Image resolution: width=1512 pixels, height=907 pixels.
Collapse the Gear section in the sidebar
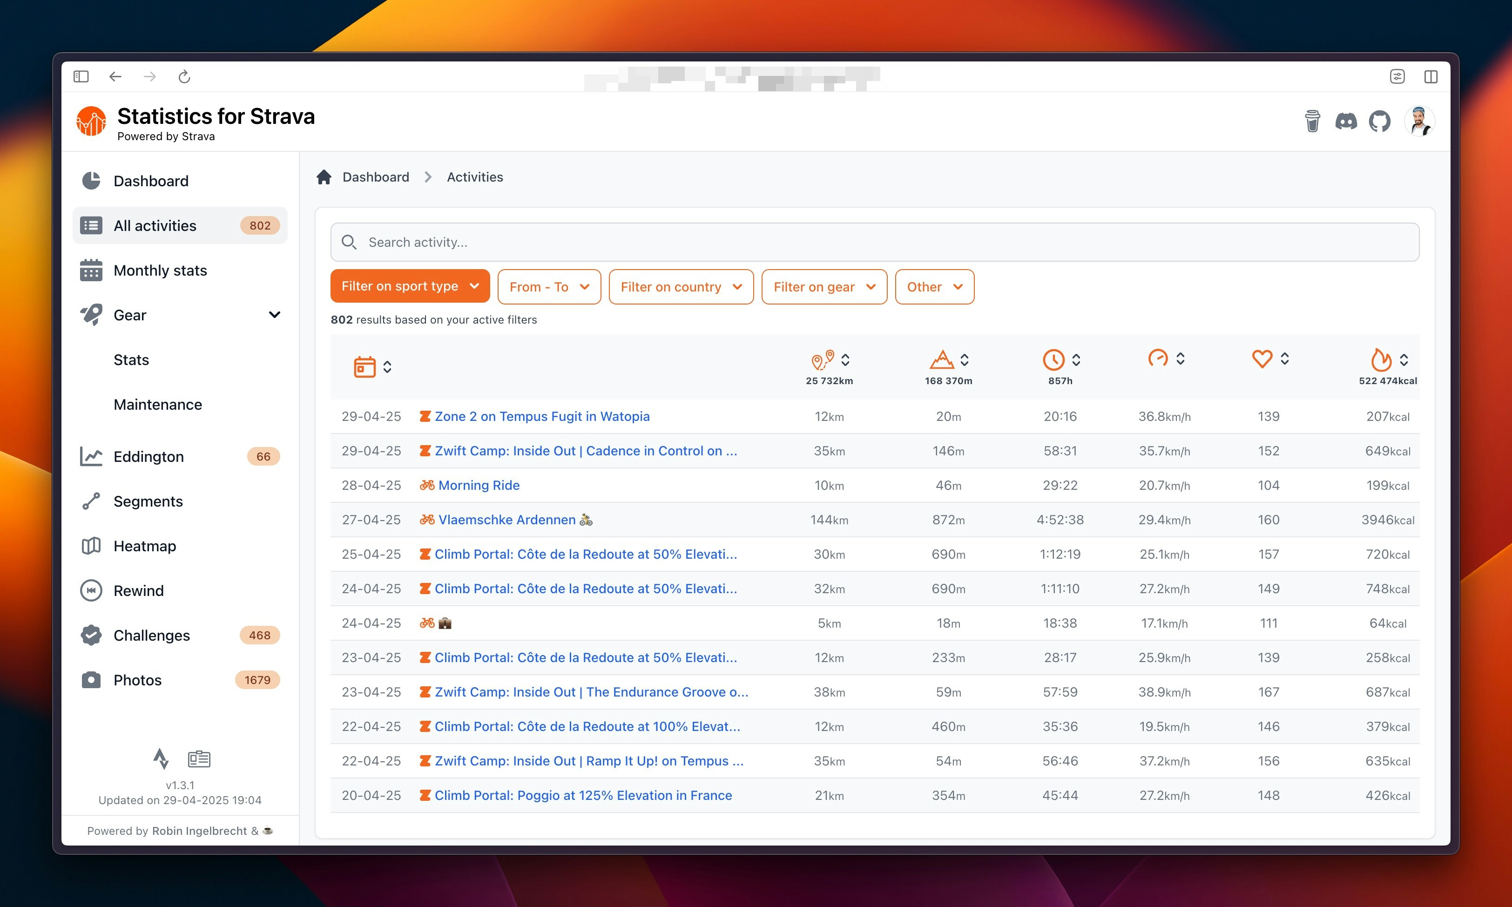click(x=274, y=315)
